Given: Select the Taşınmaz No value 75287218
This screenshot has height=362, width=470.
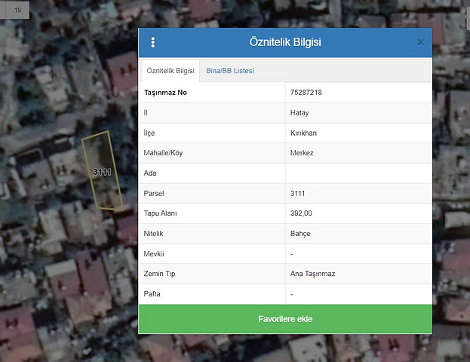Looking at the screenshot, I should [x=306, y=93].
